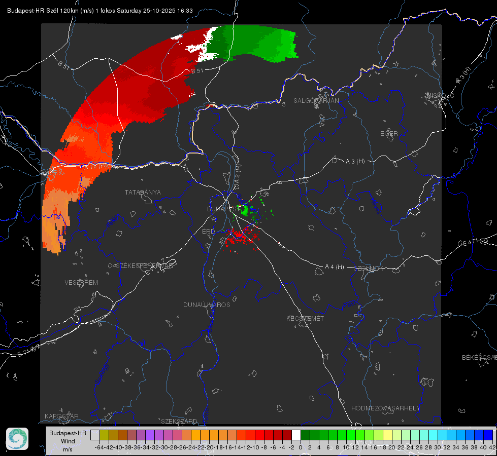Image resolution: width=497 pixels, height=456 pixels.
Task: Click the HÓDMEZŐVÁSÁRHELY city label
Action: (386, 408)
